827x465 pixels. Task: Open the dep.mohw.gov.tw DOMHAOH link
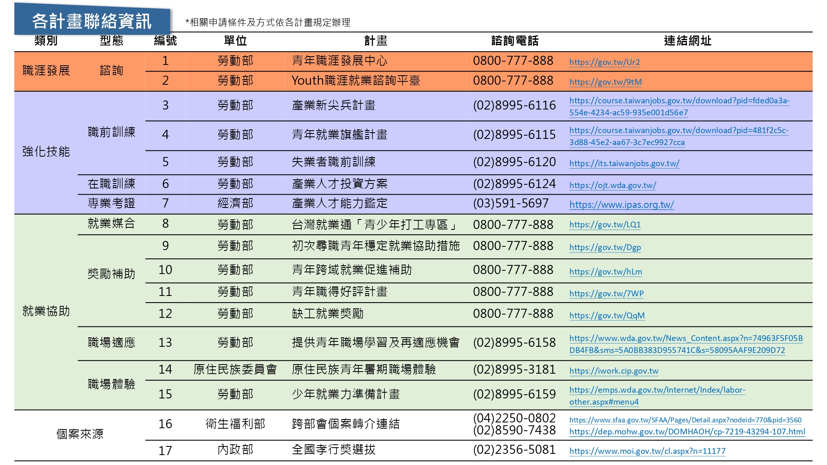(687, 432)
